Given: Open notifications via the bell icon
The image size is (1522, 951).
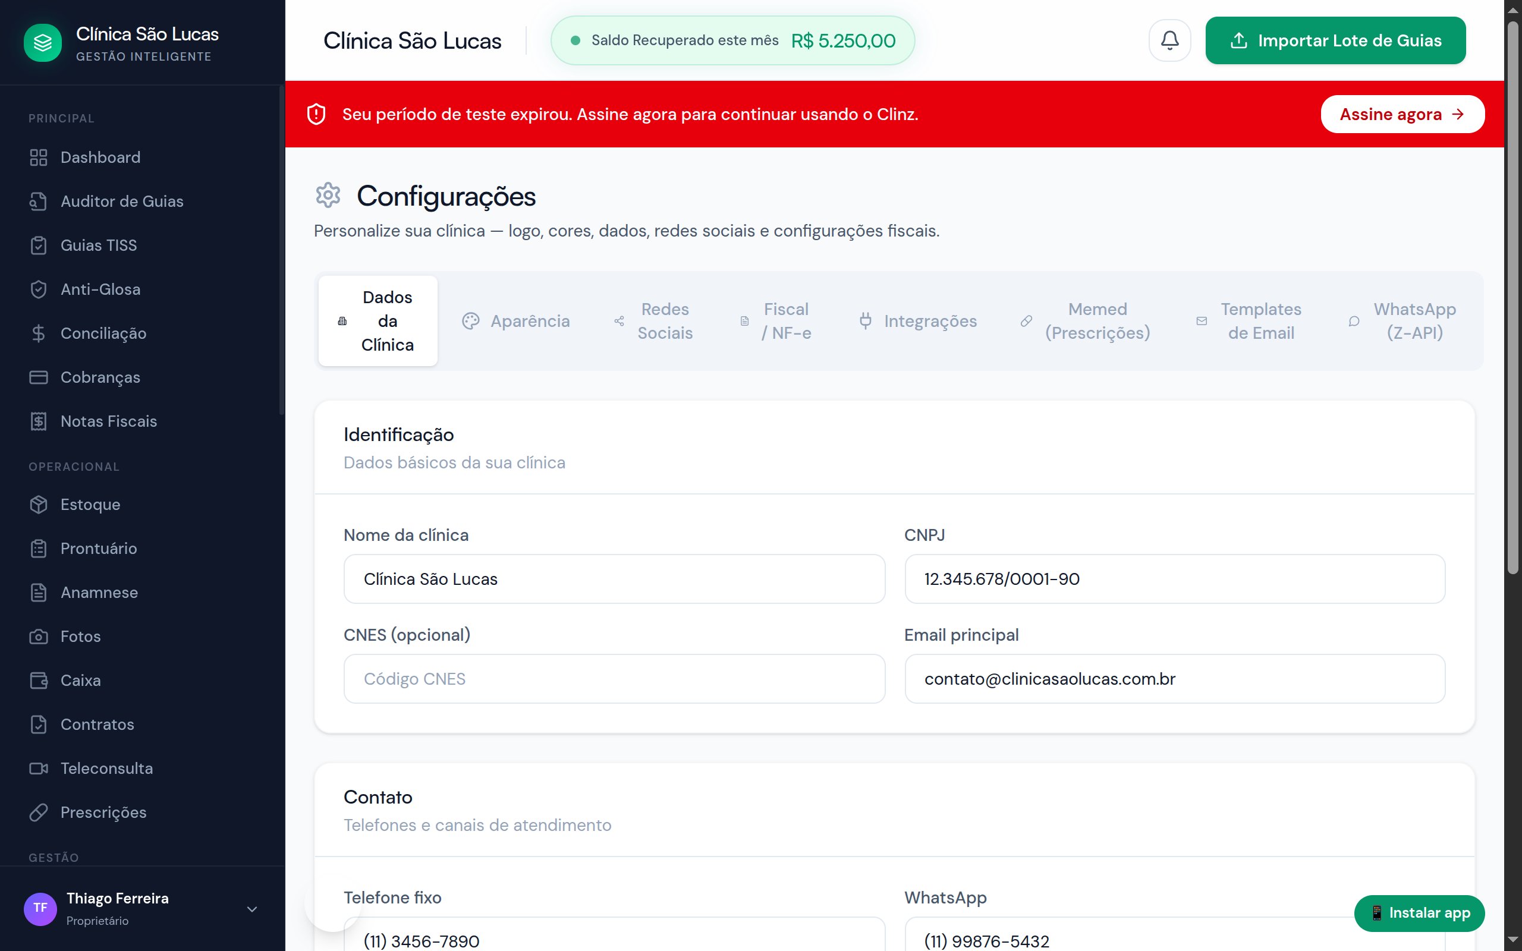Looking at the screenshot, I should point(1169,40).
